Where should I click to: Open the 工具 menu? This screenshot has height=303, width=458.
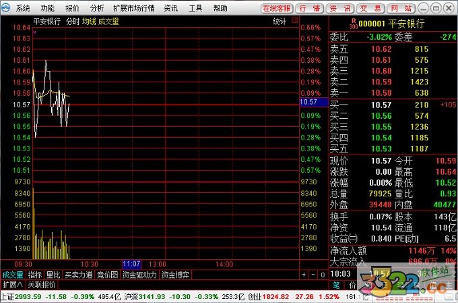pos(195,8)
